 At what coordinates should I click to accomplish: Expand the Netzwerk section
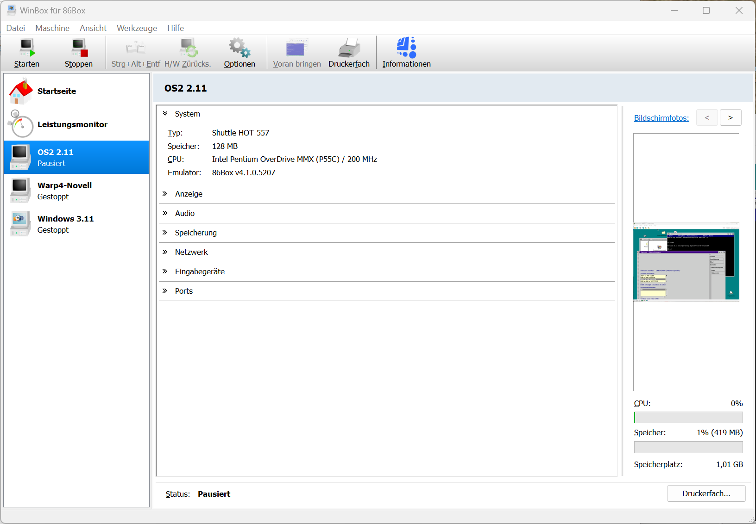pos(165,252)
